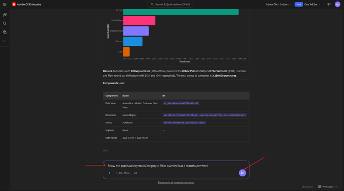The height and width of the screenshot is (191, 344).
Task: Open the files icon in left sidebar
Action: [5, 32]
